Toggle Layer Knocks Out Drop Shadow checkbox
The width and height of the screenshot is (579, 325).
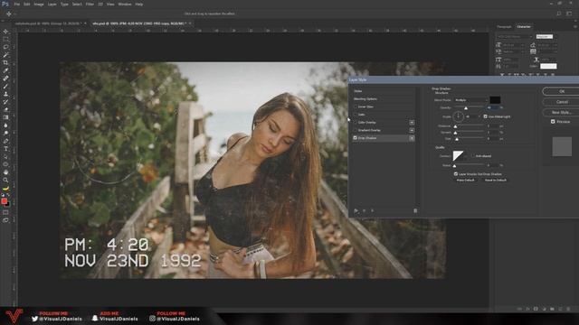pyautogui.click(x=456, y=174)
